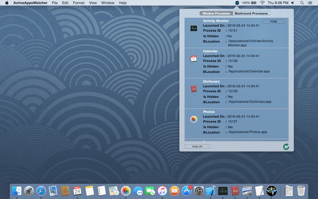Open iBooks from the Dock

pos(175,191)
